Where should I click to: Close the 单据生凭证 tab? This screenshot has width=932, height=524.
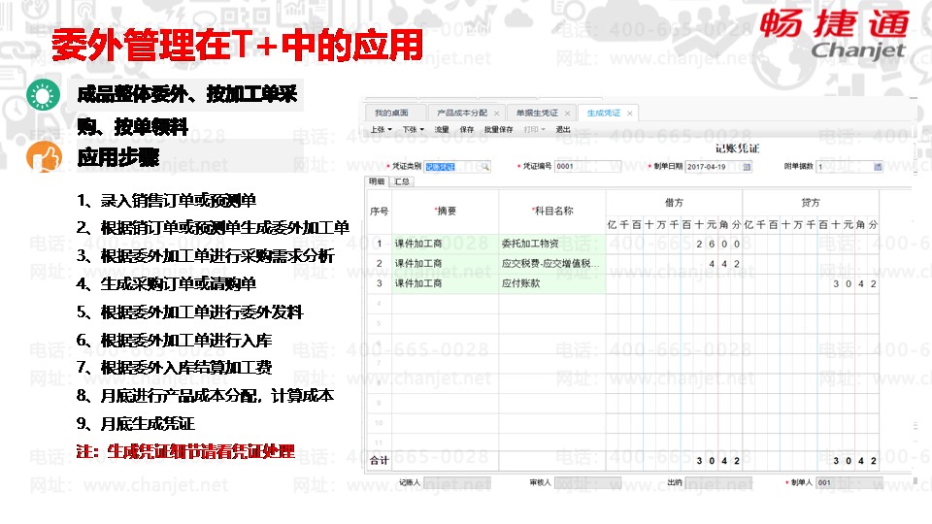(567, 114)
